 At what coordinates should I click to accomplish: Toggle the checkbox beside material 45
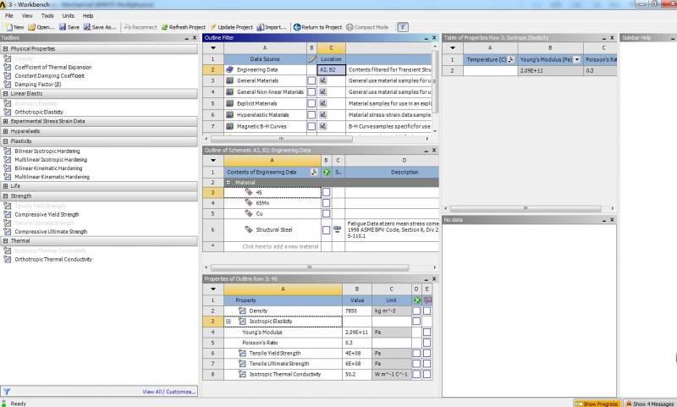(327, 192)
